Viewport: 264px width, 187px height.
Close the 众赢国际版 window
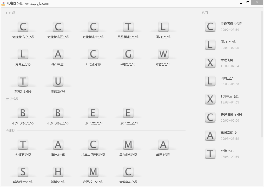pyautogui.click(x=257, y=3)
